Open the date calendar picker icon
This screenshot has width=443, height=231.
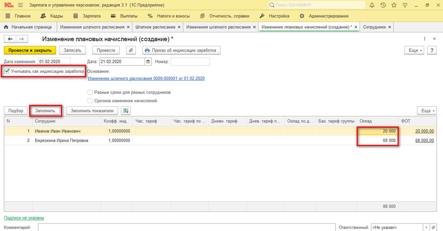[148, 62]
